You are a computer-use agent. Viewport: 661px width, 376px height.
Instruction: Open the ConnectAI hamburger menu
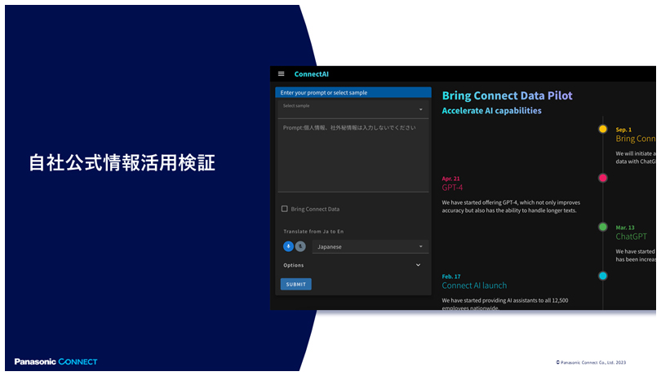click(x=282, y=74)
